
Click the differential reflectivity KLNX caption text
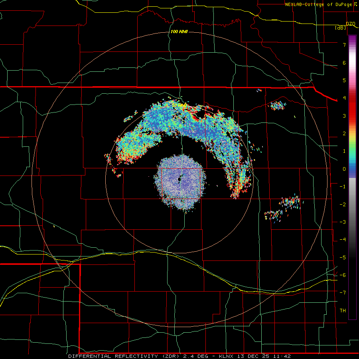[x=179, y=356]
